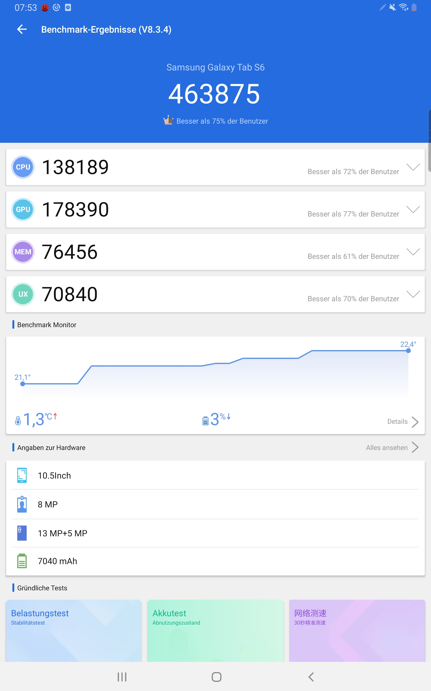Tap the Wi-Fi status bar icon
This screenshot has width=431, height=691.
404,7
